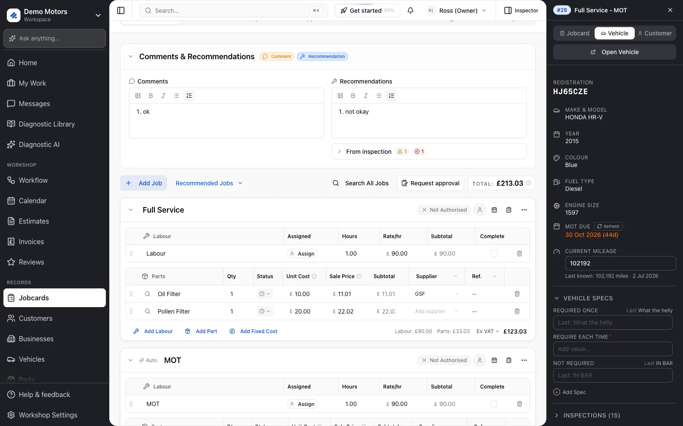
Task: Delete the Pollen Filter part row
Action: [x=517, y=311]
